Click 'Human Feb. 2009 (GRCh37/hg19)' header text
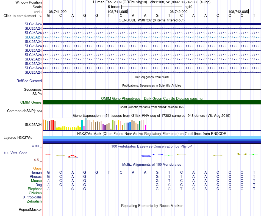 pos(120,2)
